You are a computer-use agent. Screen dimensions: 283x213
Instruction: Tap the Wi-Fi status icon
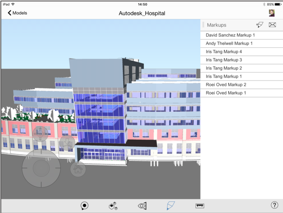[13, 4]
